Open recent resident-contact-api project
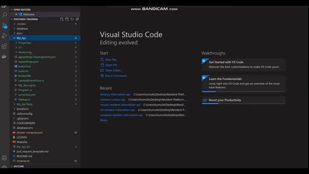Image resolution: width=309 pixels, height=174 pixels. (x=112, y=100)
